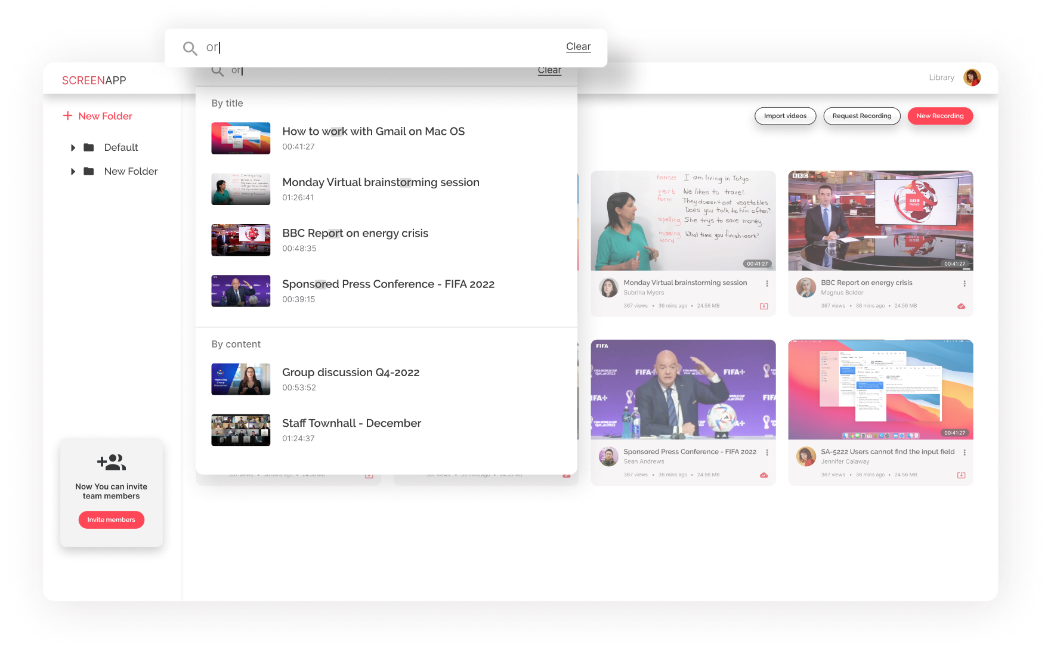Click the card title 'Sponsored Press Conference - FIFA 2022'
The height and width of the screenshot is (654, 1051).
(690, 451)
